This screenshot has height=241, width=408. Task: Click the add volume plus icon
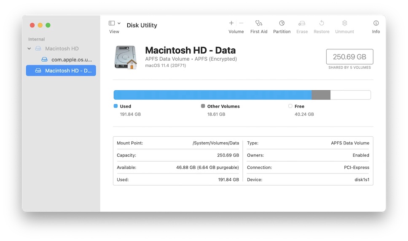coord(231,23)
